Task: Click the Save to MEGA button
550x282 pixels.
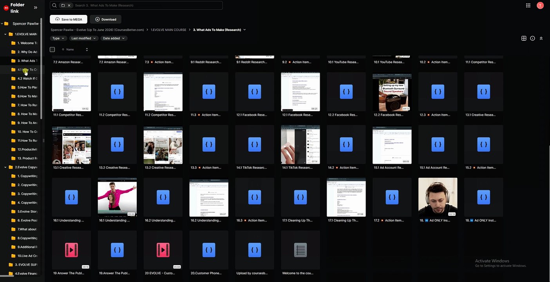Action: 69,19
